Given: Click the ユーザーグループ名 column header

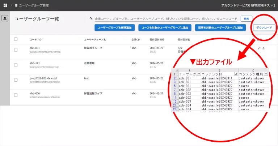Looking at the screenshot, I should 95,40.
